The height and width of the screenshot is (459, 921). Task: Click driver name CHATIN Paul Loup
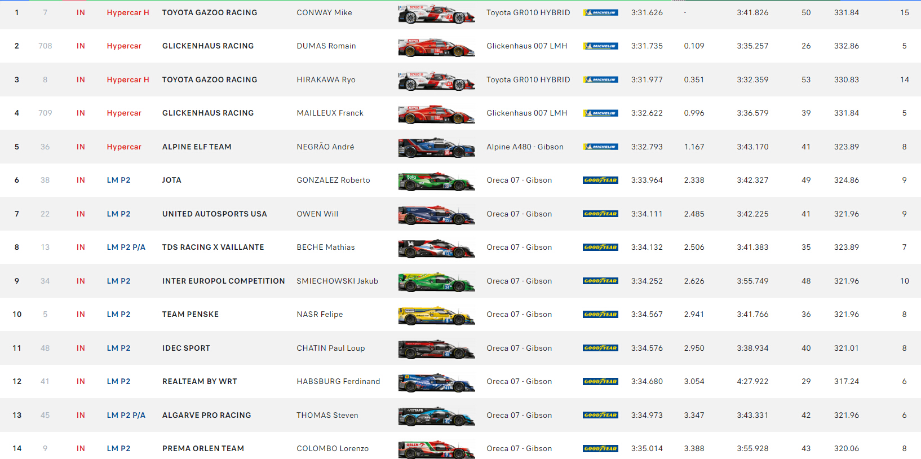coord(331,348)
